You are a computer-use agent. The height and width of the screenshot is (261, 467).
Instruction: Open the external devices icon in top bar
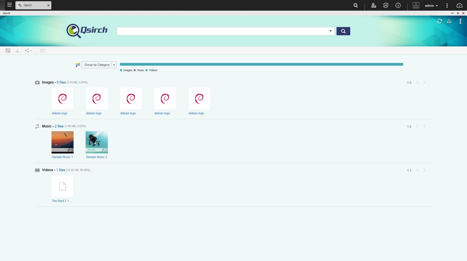[386, 5]
